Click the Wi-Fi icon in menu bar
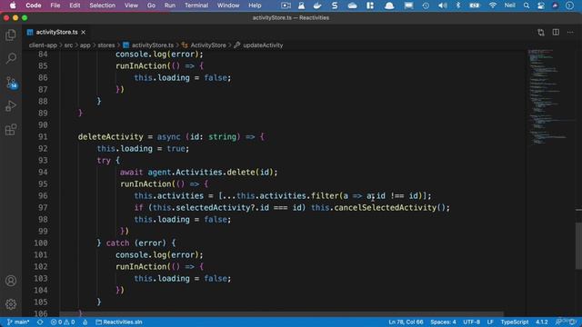The height and width of the screenshot is (327, 582). (493, 5)
